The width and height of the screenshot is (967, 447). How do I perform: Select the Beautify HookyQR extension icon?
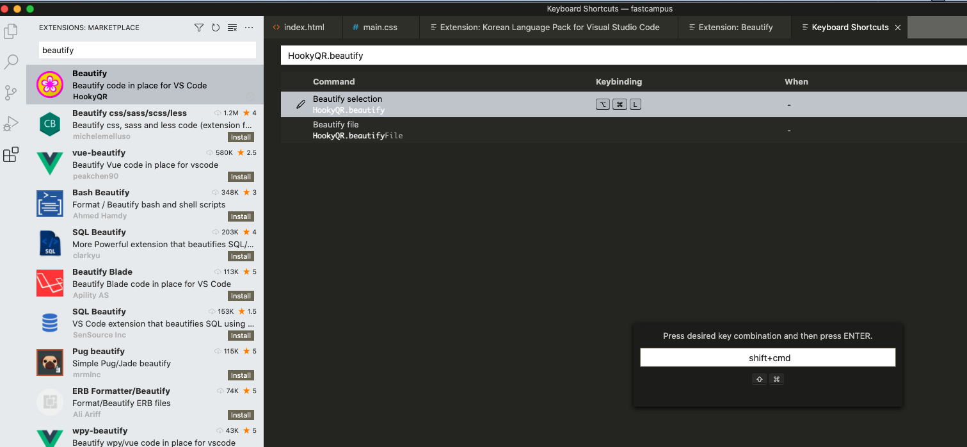click(50, 85)
